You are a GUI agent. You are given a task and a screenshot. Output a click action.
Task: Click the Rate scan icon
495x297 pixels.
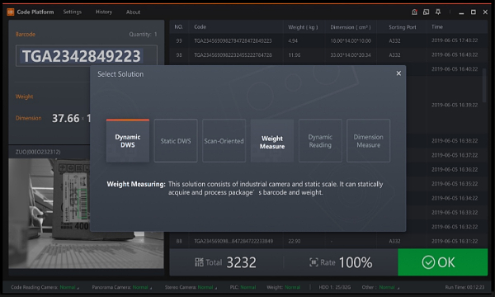pyautogui.click(x=313, y=262)
